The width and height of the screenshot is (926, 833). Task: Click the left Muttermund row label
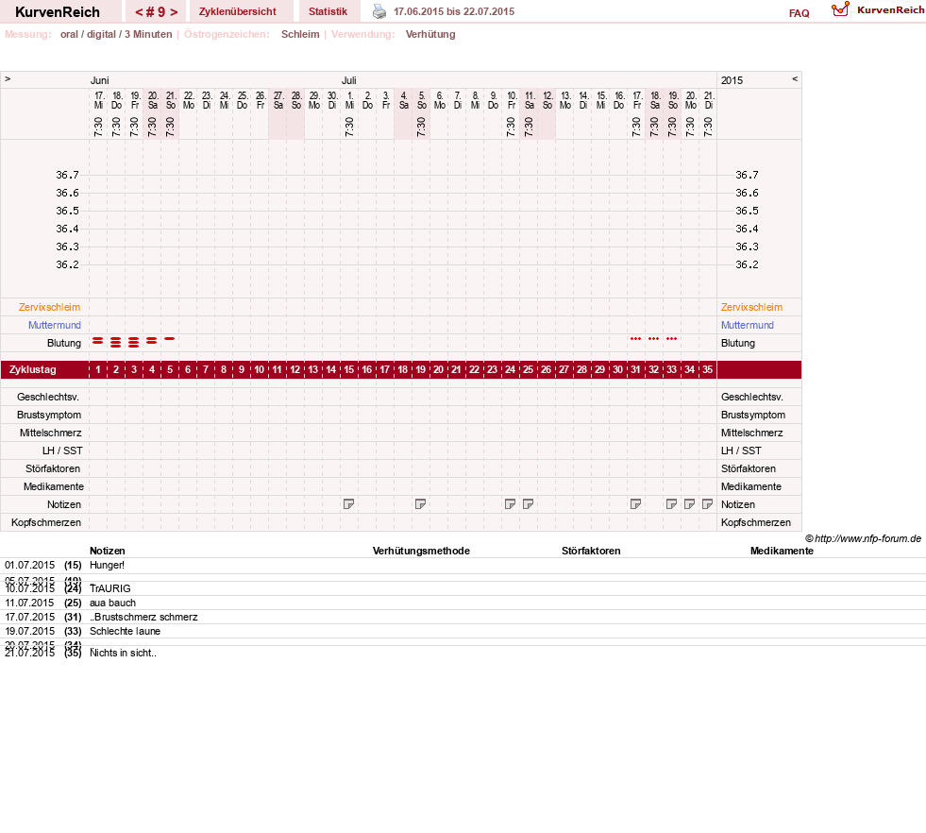55,325
